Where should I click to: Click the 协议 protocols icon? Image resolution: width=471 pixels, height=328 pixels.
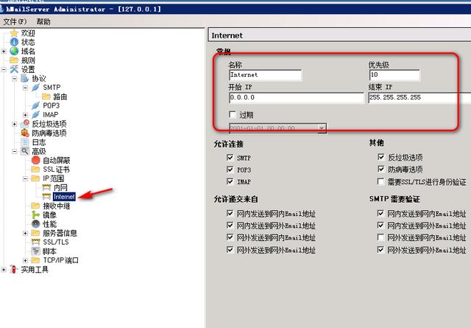coord(25,79)
